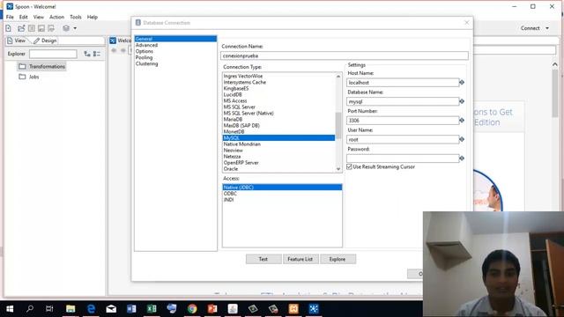
Task: Open Chrome from taskbar
Action: [x=192, y=309]
